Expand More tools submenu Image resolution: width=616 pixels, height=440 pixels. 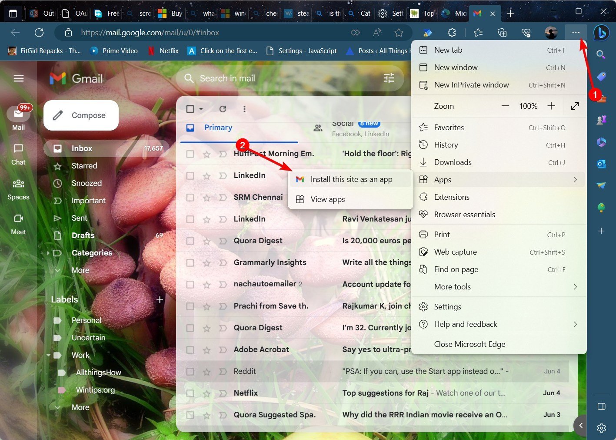pos(575,286)
